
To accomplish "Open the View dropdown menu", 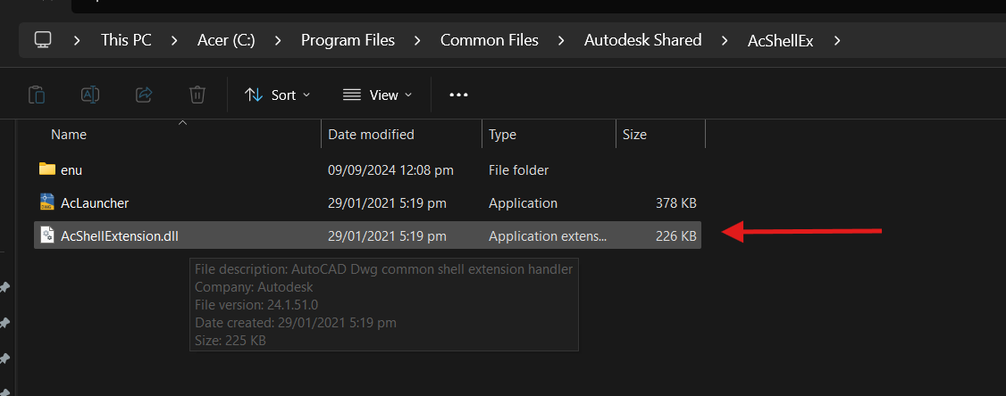I will point(378,95).
